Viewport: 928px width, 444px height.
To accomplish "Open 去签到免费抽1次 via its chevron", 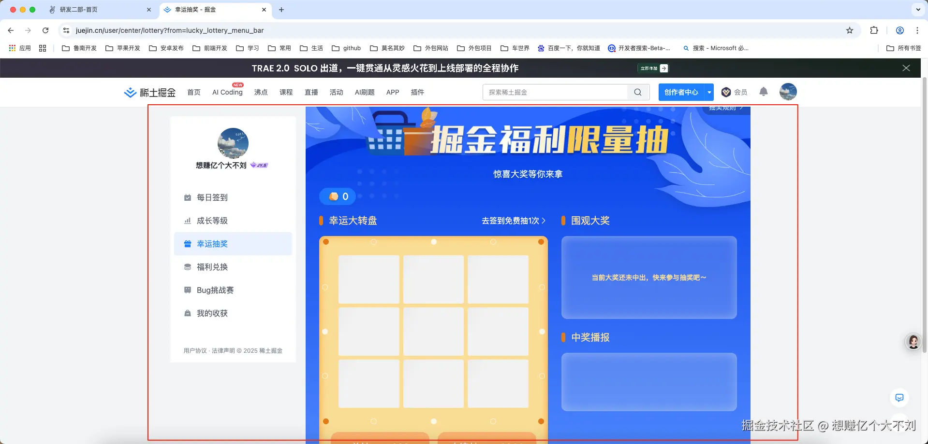I will click(543, 221).
